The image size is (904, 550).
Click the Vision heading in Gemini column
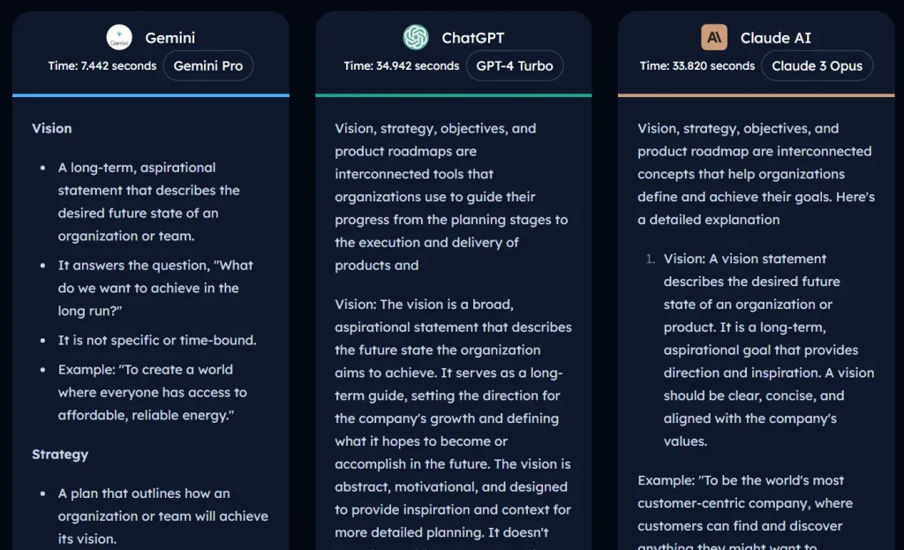point(52,128)
